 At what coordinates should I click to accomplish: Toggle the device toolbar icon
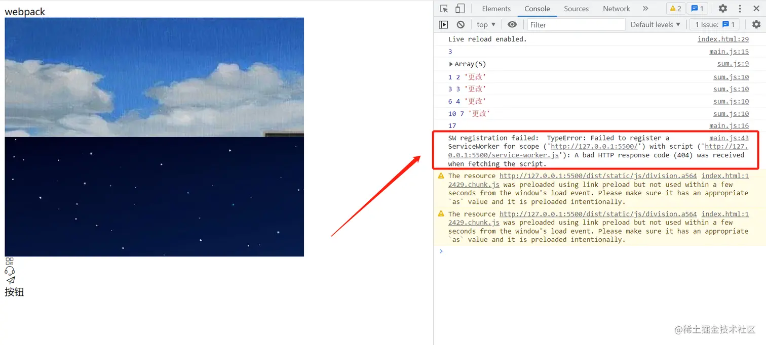[460, 9]
